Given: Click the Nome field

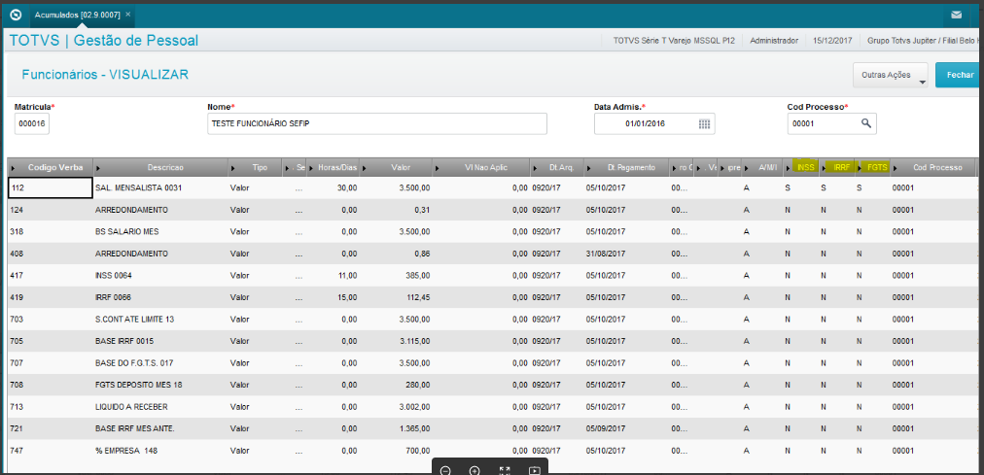Looking at the screenshot, I should coord(377,124).
